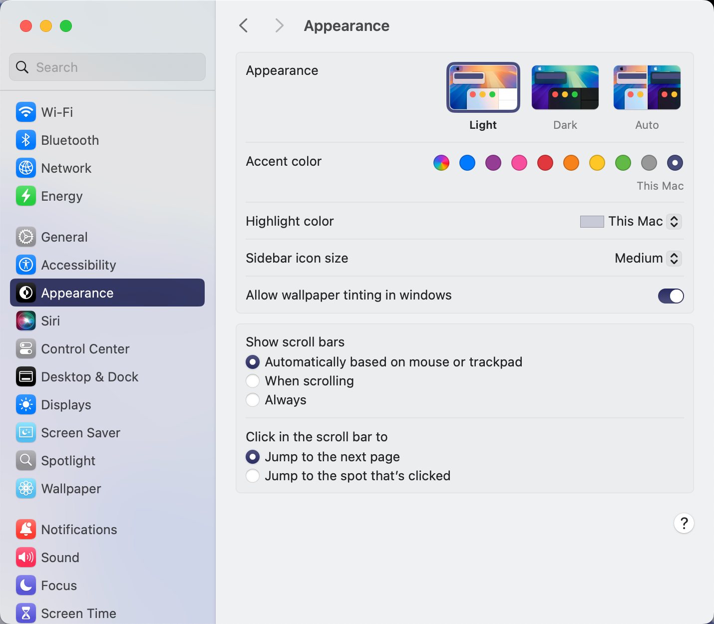Click the Wallpaper flower icon
The image size is (714, 624).
point(26,489)
